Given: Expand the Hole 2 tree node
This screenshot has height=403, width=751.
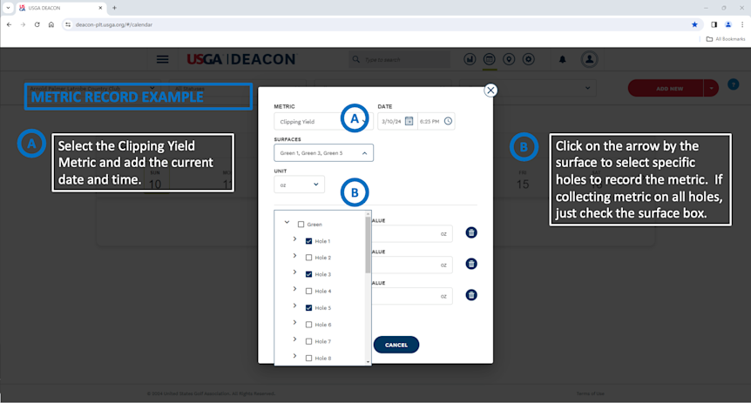Looking at the screenshot, I should [x=294, y=256].
